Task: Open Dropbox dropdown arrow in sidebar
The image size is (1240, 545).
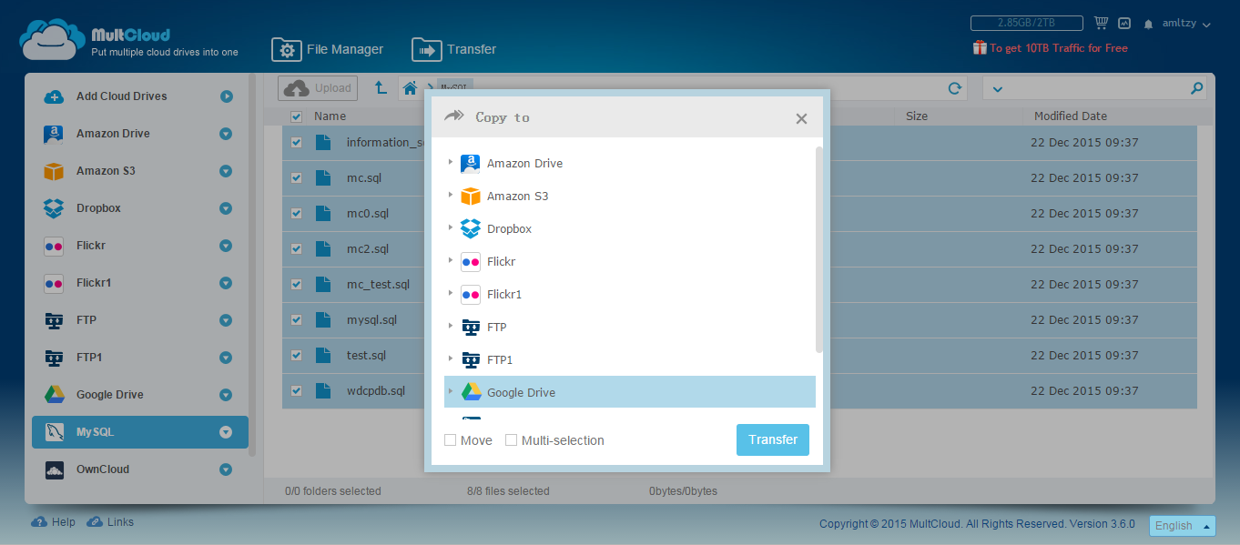Action: click(226, 208)
